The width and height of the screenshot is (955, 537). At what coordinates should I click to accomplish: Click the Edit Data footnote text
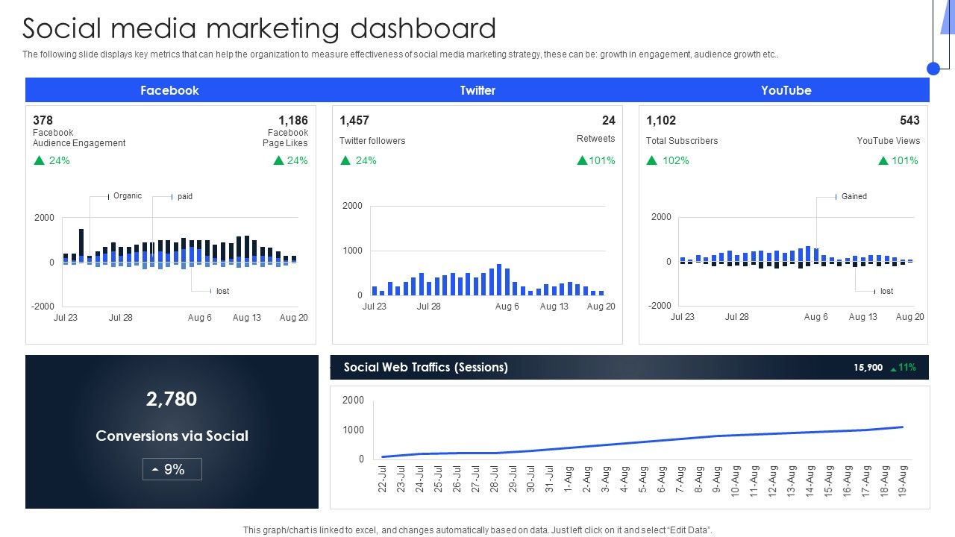tap(477, 530)
